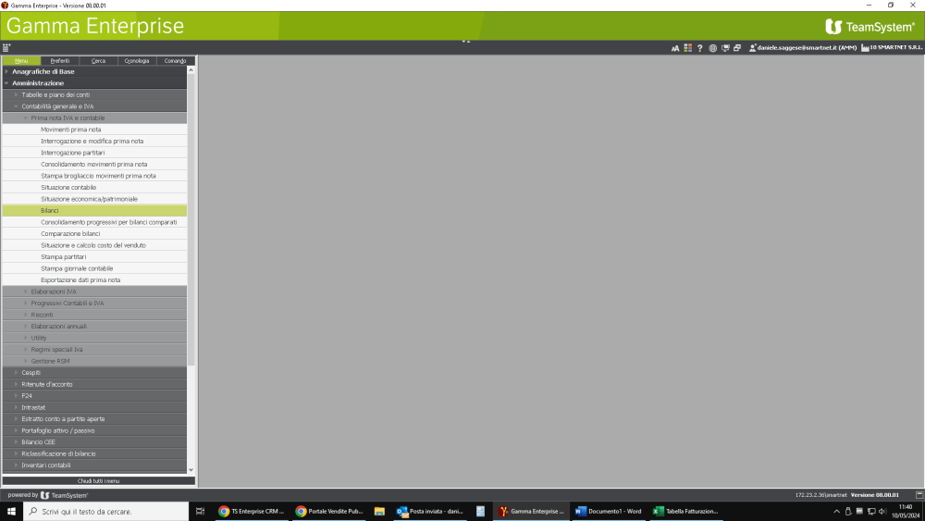Screen dimensions: 925x521
Task: Click the globe language icon
Action: click(x=712, y=48)
